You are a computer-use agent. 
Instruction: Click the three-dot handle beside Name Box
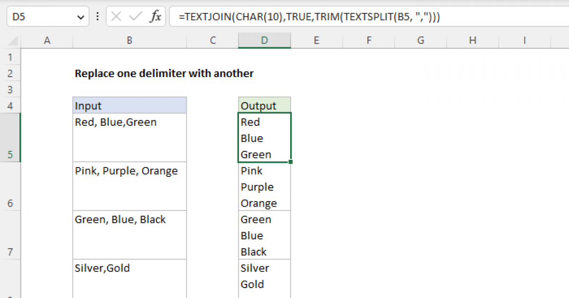pos(98,17)
